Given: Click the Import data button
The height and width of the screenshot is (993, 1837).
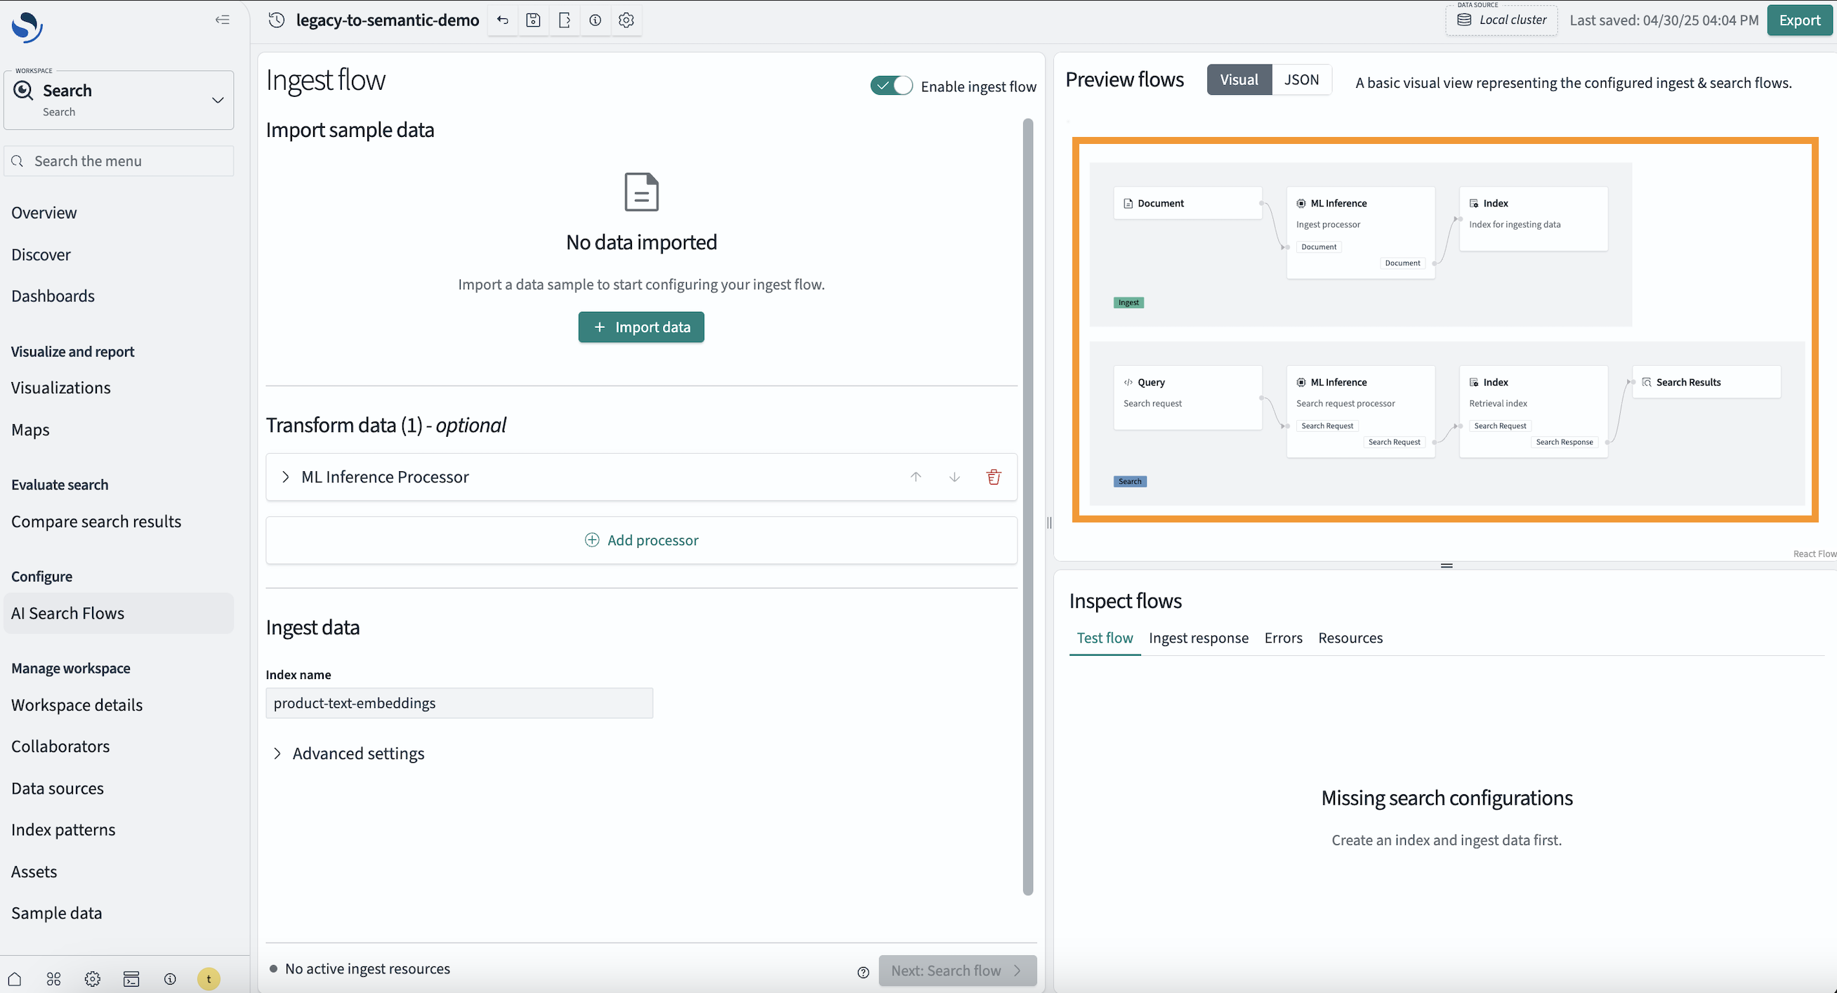Looking at the screenshot, I should pyautogui.click(x=641, y=327).
